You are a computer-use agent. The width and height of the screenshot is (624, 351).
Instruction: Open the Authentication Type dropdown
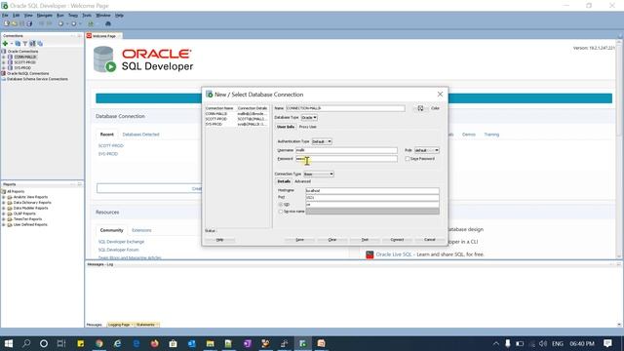click(322, 141)
